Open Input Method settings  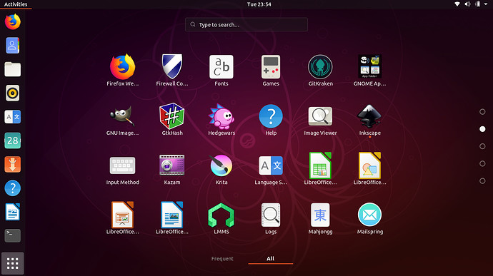123,165
